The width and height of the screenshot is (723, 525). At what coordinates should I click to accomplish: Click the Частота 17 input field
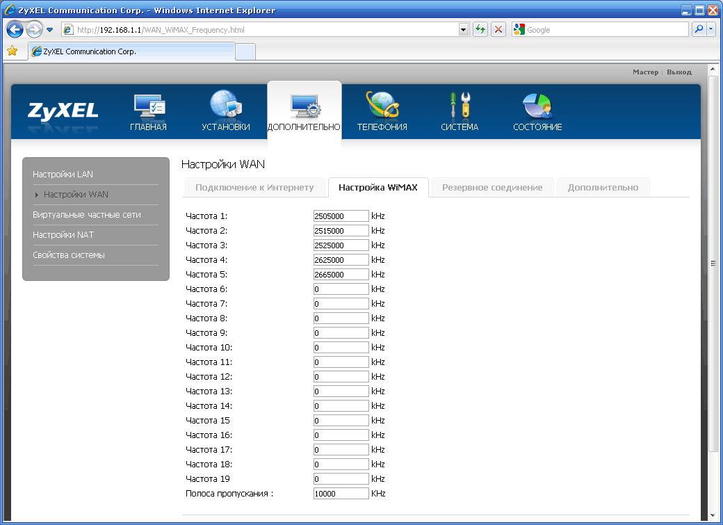coord(341,450)
